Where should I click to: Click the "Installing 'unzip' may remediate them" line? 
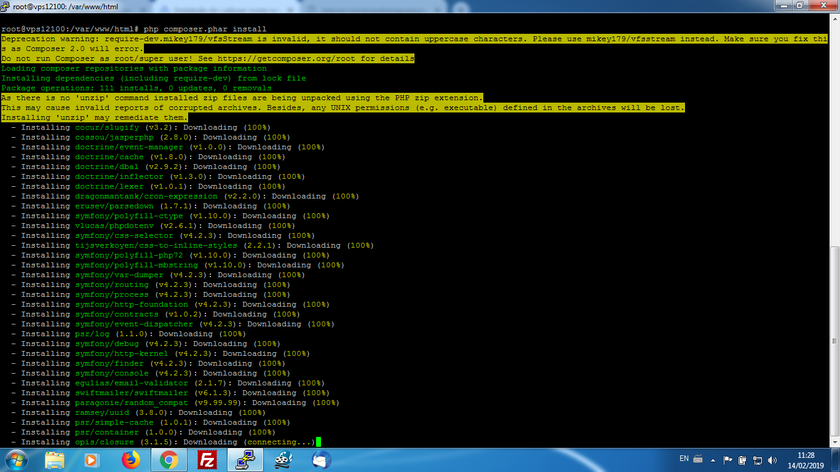[95, 117]
